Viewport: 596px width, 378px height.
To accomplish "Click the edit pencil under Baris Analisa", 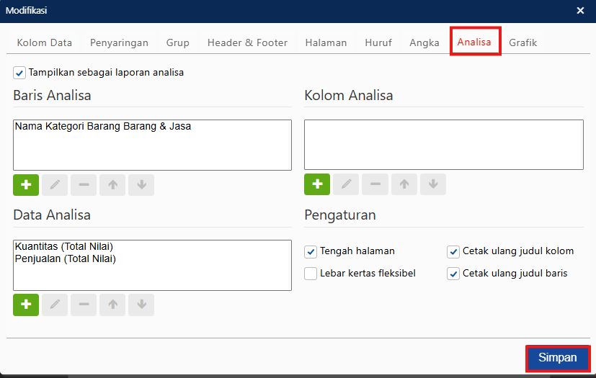I will point(55,185).
